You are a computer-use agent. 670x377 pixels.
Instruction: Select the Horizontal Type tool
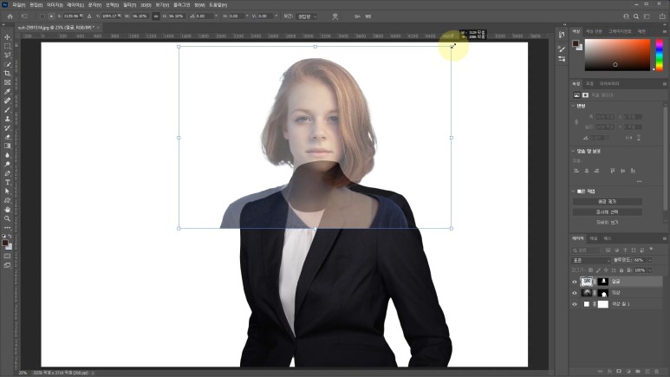7,182
